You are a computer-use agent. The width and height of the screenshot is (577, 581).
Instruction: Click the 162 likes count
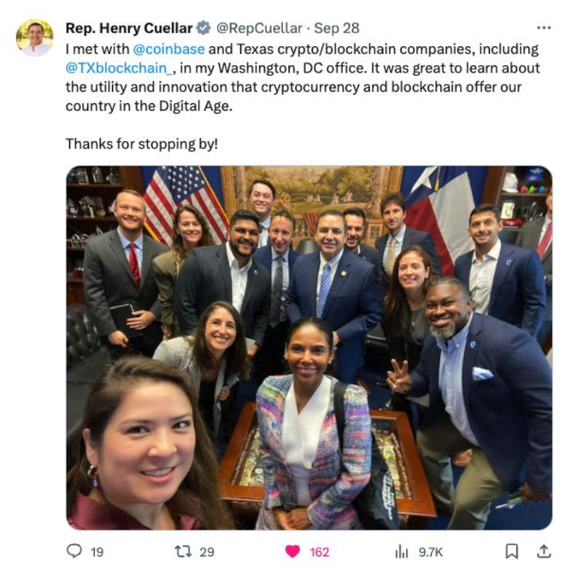[x=320, y=552]
